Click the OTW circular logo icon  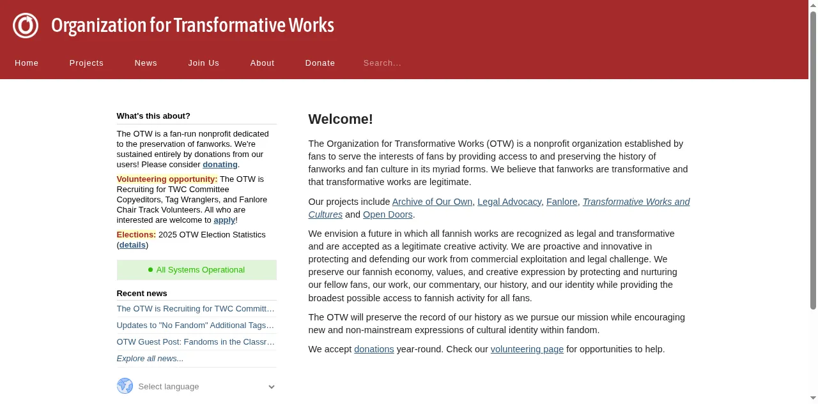click(x=26, y=26)
